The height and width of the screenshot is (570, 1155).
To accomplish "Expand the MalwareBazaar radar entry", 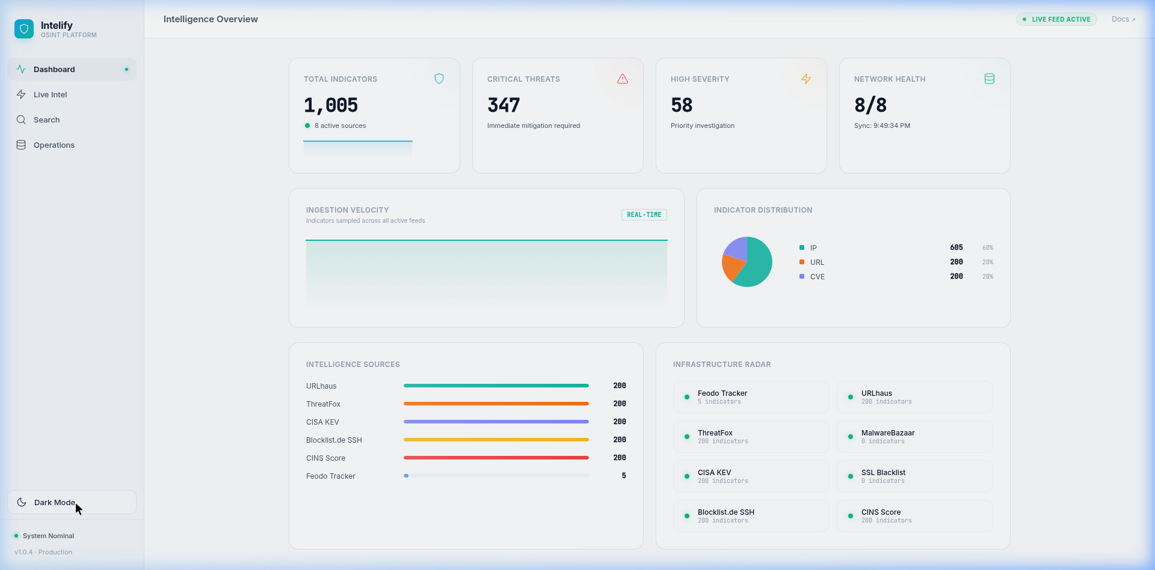I will coord(914,436).
